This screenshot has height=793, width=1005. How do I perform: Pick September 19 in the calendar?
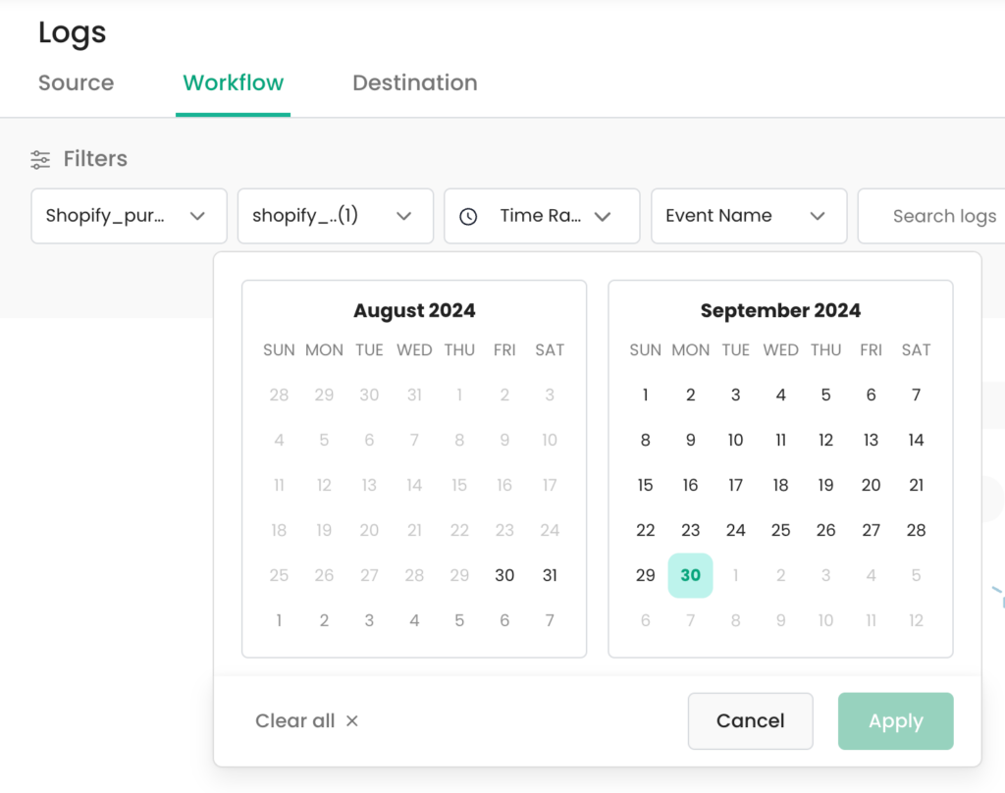point(825,485)
